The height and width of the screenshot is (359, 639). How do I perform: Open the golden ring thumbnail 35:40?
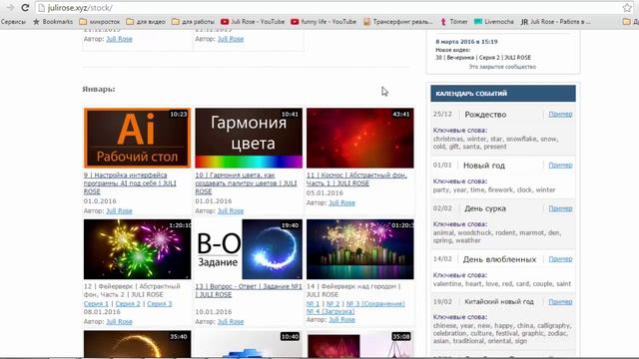pos(138,344)
